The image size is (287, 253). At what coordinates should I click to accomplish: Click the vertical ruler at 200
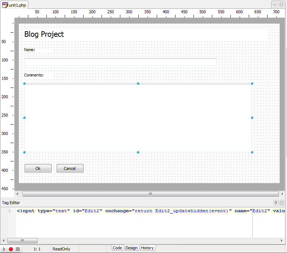click(4, 97)
